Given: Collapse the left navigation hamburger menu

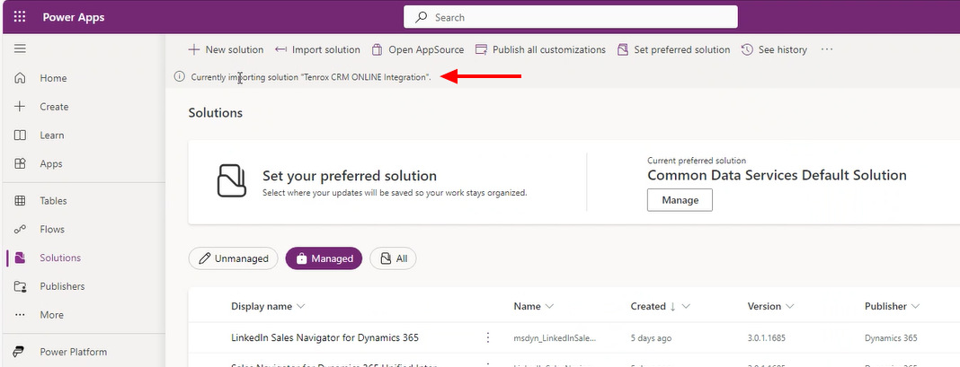Looking at the screenshot, I should tap(20, 49).
